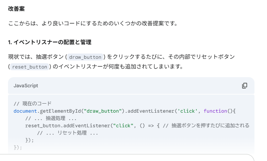Click the 改善案 heading
The image size is (267, 161).
pos(16,9)
